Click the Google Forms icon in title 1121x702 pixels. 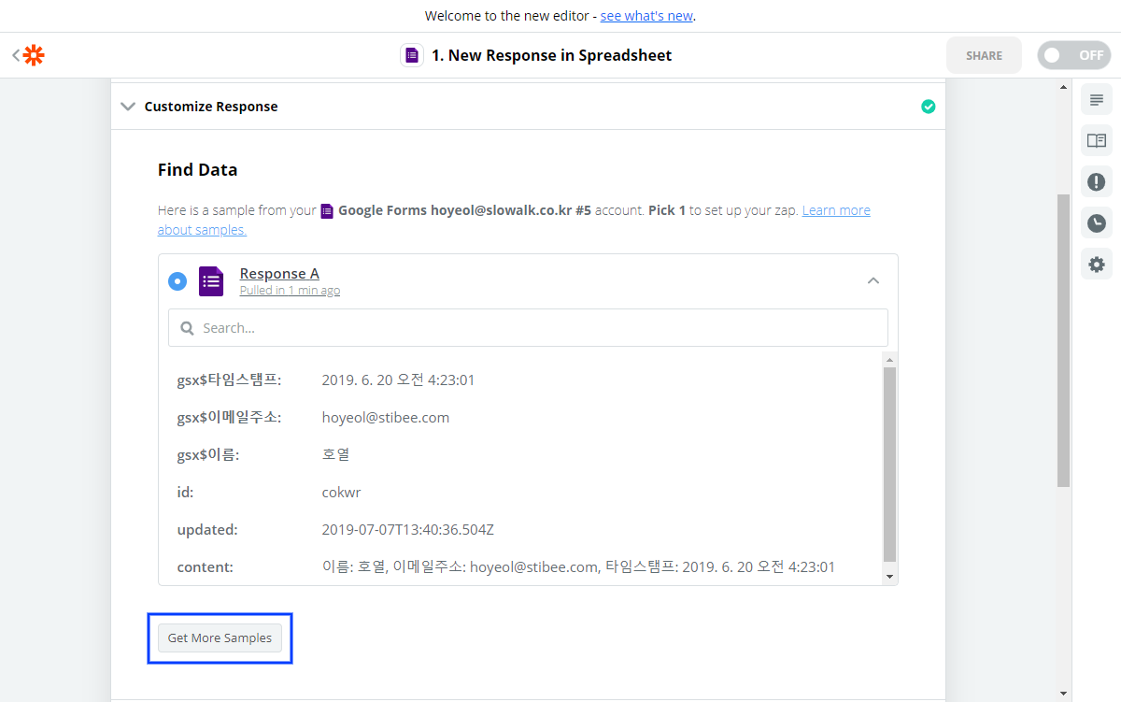click(412, 55)
